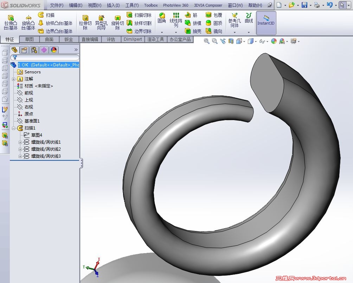Open the DimXpertManager tab icon
Image resolution: width=353 pixels, height=283 pixels.
44,50
